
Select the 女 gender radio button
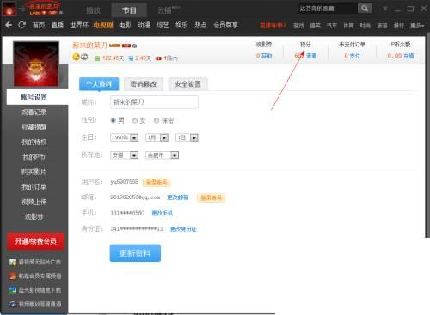coord(134,120)
